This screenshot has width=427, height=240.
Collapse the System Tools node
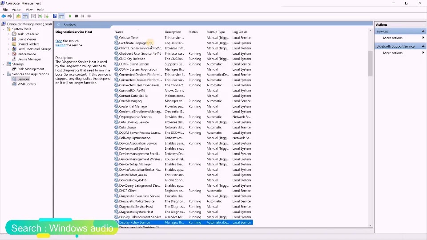tap(4, 29)
